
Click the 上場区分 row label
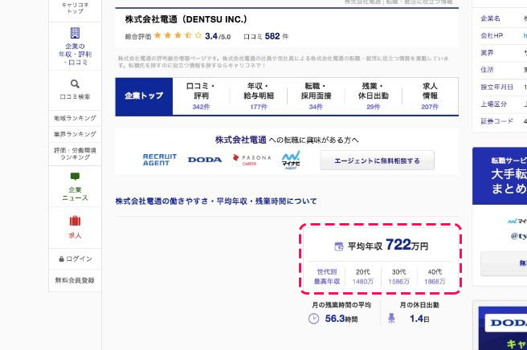pos(493,104)
